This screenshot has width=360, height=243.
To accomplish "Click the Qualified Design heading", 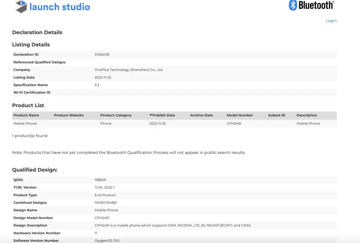I will [35, 170].
